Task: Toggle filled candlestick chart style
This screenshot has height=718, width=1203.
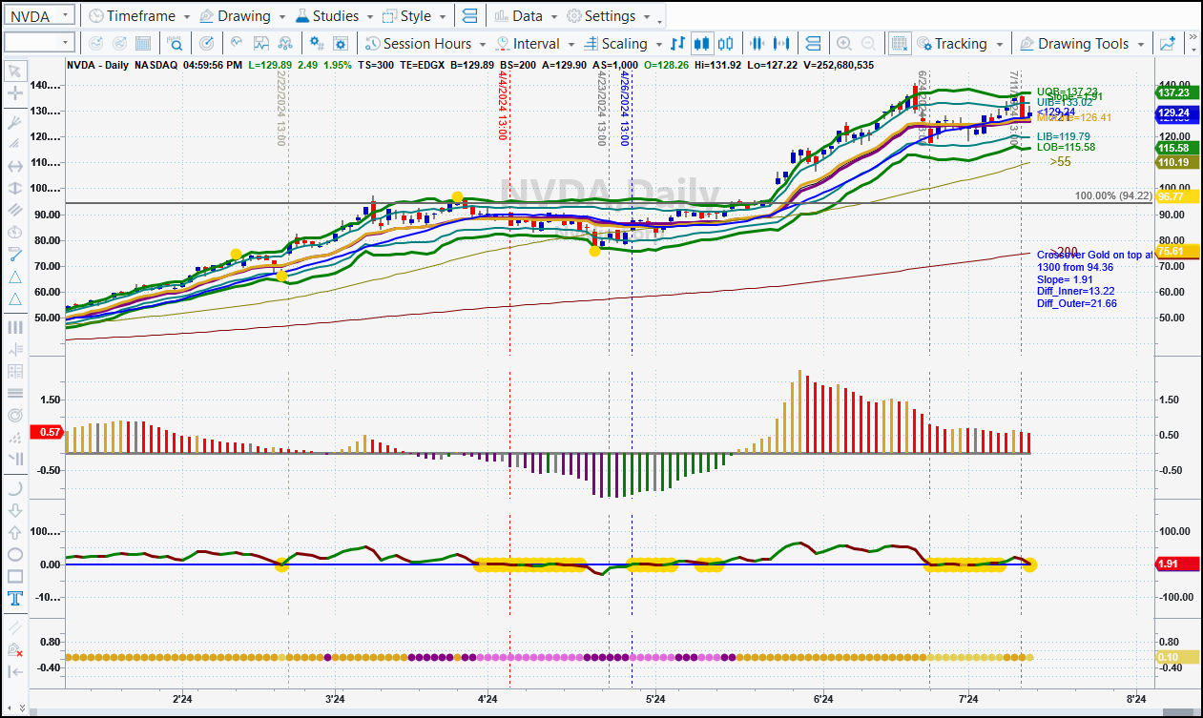Action: point(702,44)
